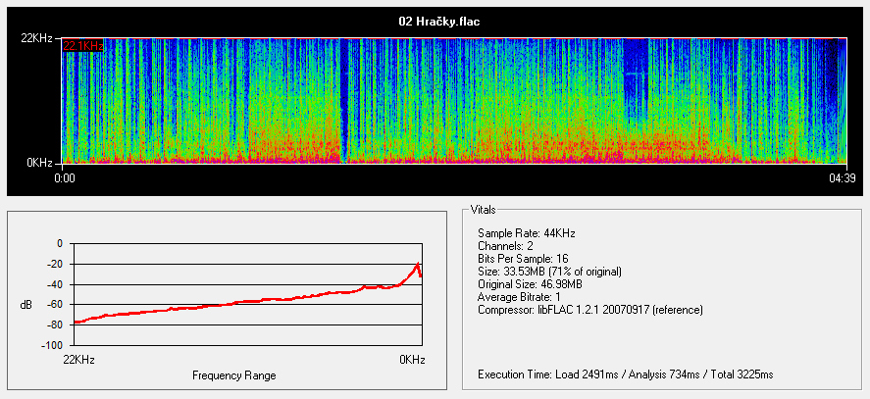Click the 0KHz label under frequency graph
Viewport: 870px width, 399px height.
point(412,360)
